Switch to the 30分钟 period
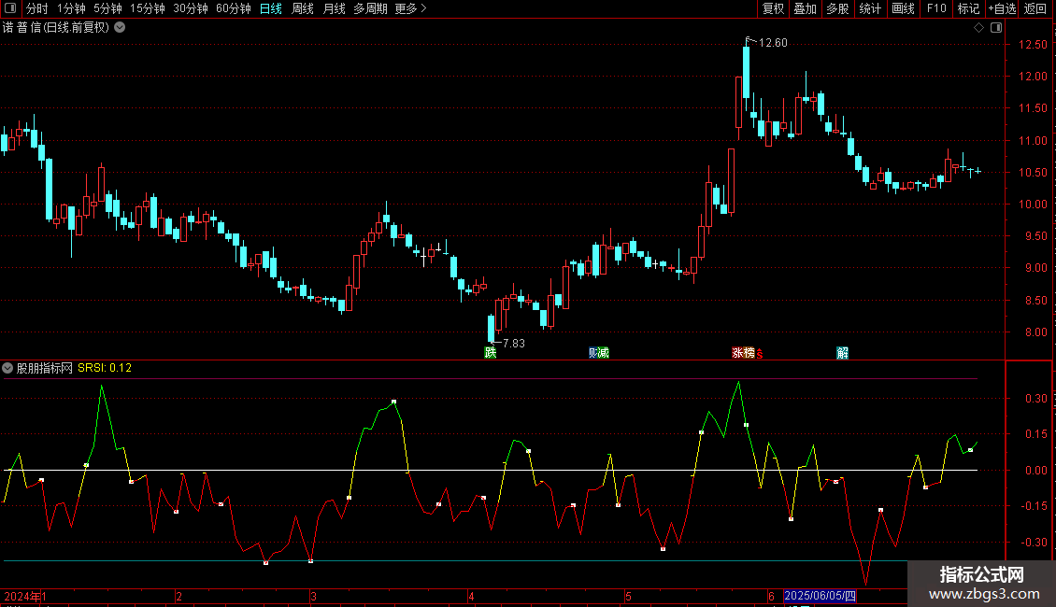1056x607 pixels. click(191, 8)
